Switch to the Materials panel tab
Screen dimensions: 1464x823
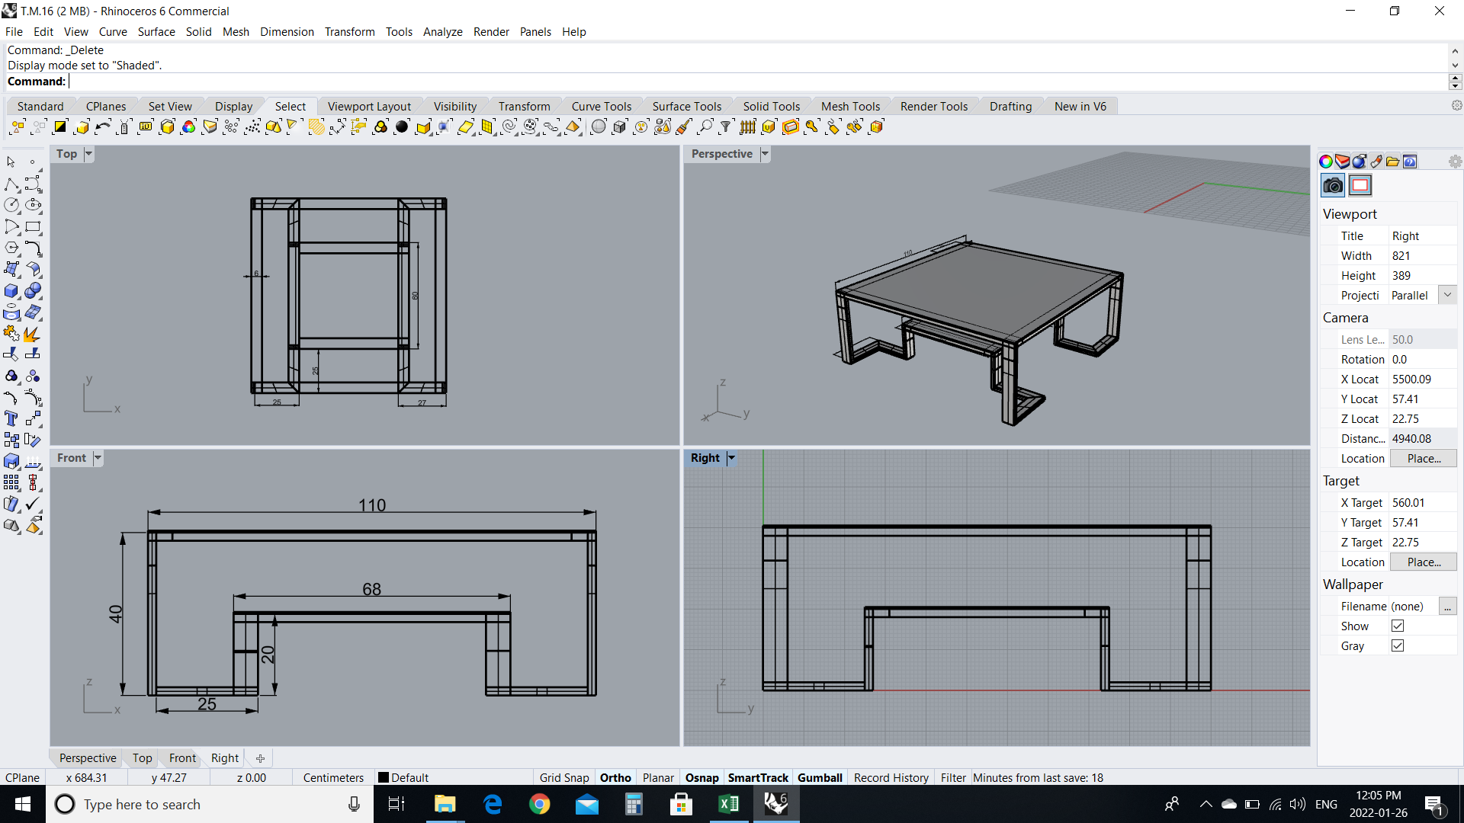(x=1360, y=161)
